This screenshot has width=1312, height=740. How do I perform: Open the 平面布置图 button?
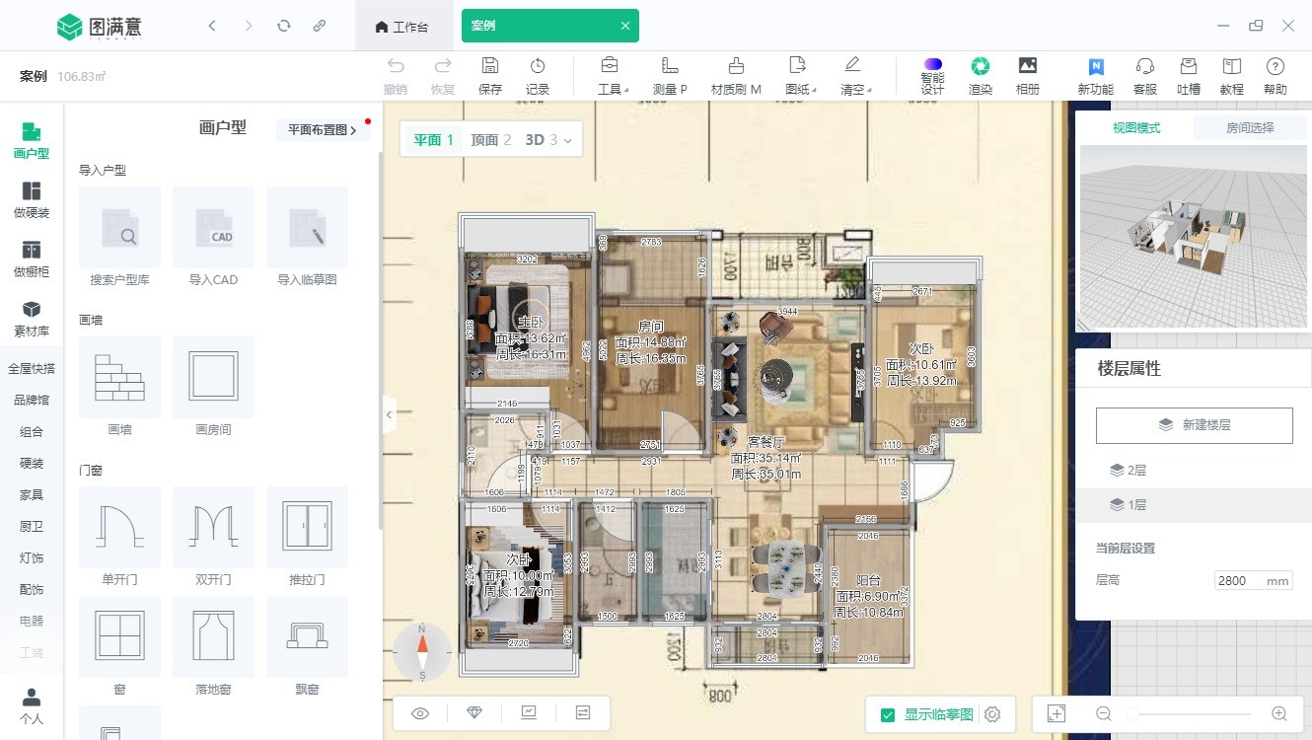point(322,130)
